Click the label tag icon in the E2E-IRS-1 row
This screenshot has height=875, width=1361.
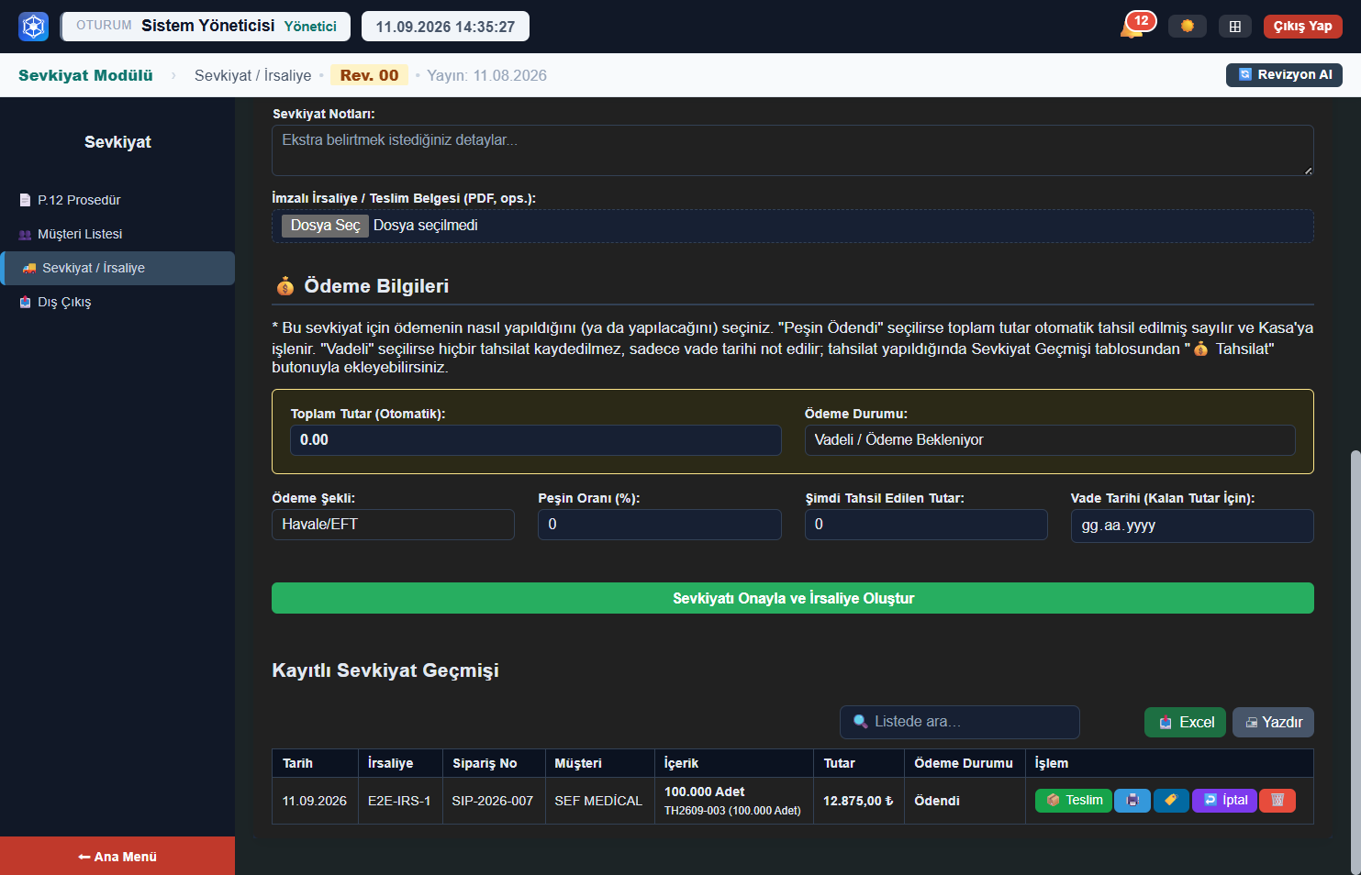(x=1171, y=801)
